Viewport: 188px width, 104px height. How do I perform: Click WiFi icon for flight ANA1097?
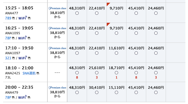pyautogui.click(x=22, y=58)
